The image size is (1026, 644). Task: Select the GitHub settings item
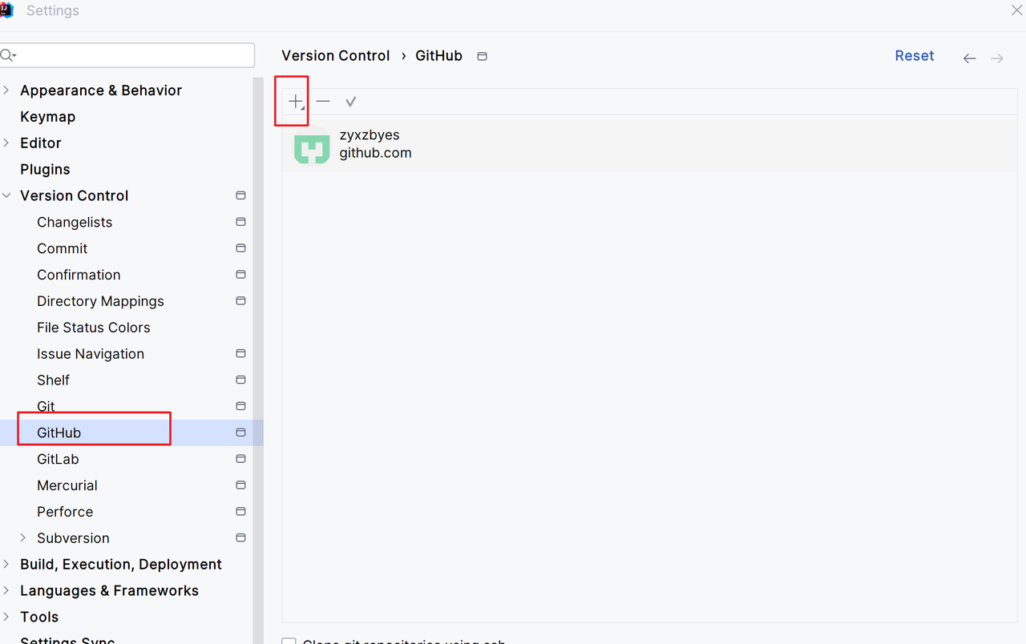tap(59, 433)
